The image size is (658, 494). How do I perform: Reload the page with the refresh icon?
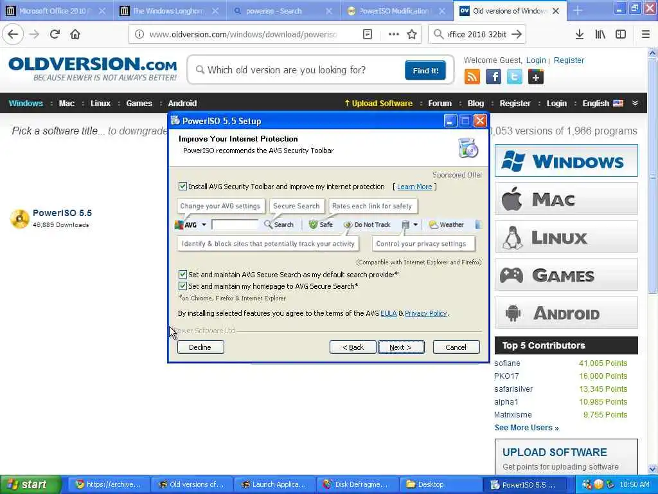point(55,35)
